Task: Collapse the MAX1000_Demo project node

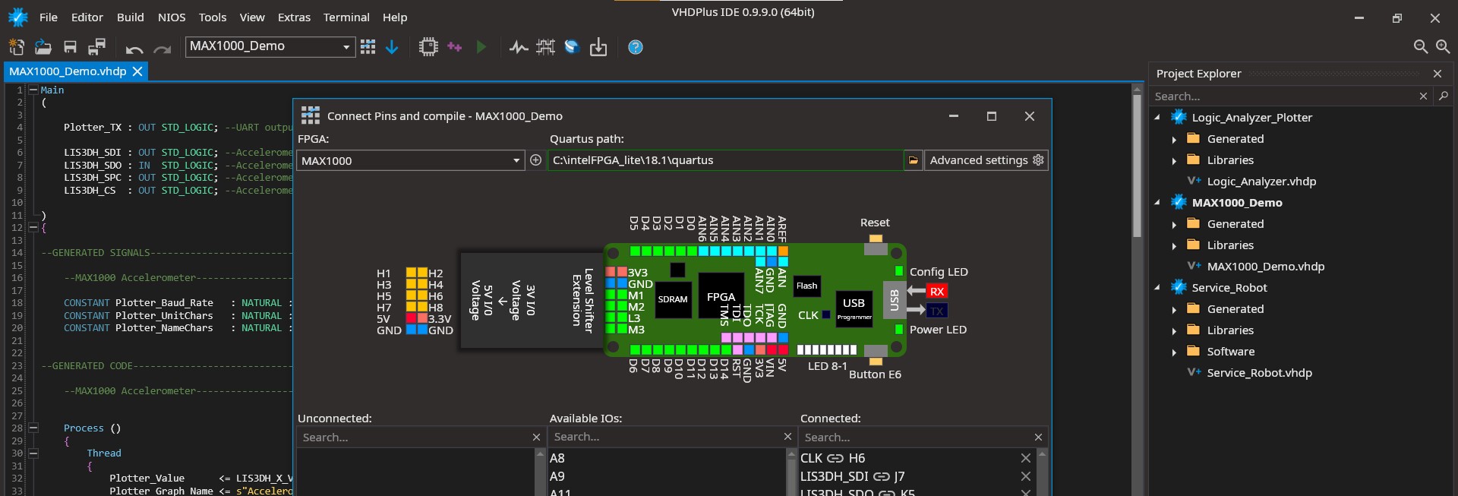Action: coord(1157,203)
